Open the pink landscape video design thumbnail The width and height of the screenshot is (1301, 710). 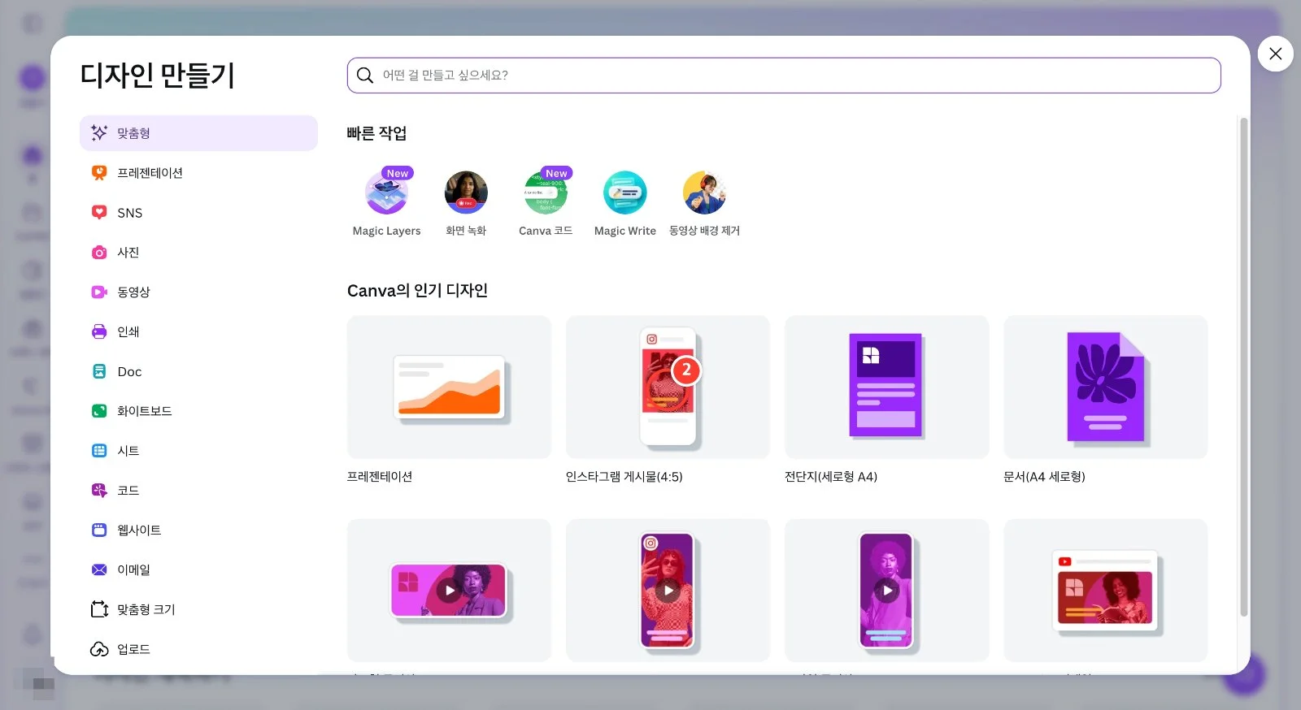(x=449, y=591)
